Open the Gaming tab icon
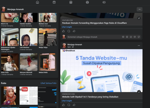The width and height of the screenshot is (150, 108). coord(104,2)
